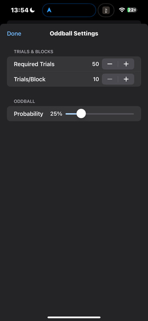The image size is (148, 321).
Task: Tap the Probability 25% value label
Action: coord(56,114)
